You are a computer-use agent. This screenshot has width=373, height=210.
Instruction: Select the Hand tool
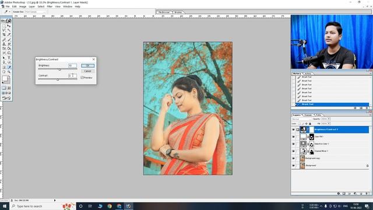4,71
